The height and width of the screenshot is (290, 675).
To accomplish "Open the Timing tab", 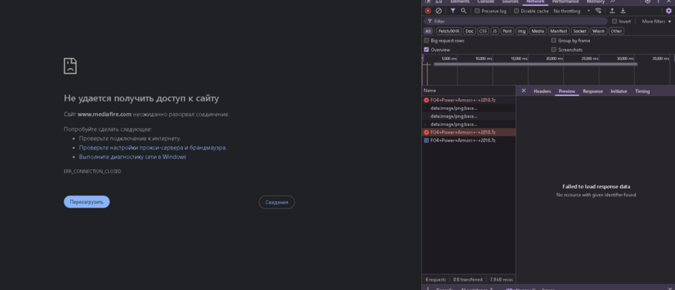I will coord(643,91).
